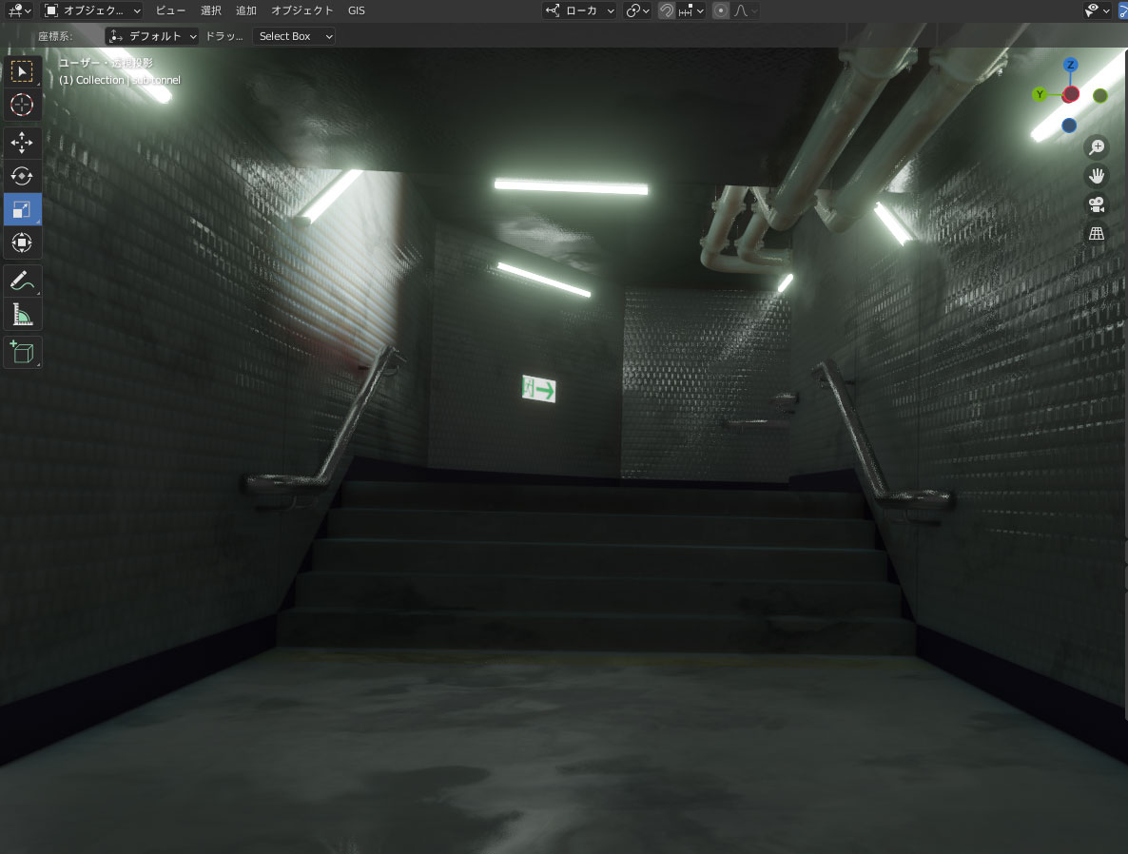The width and height of the screenshot is (1128, 854).
Task: Click the active Scale tool
Action: tap(22, 209)
